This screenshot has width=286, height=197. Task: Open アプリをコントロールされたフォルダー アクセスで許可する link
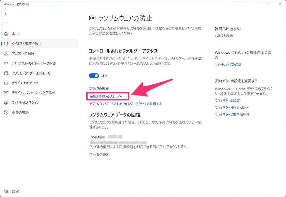point(125,104)
